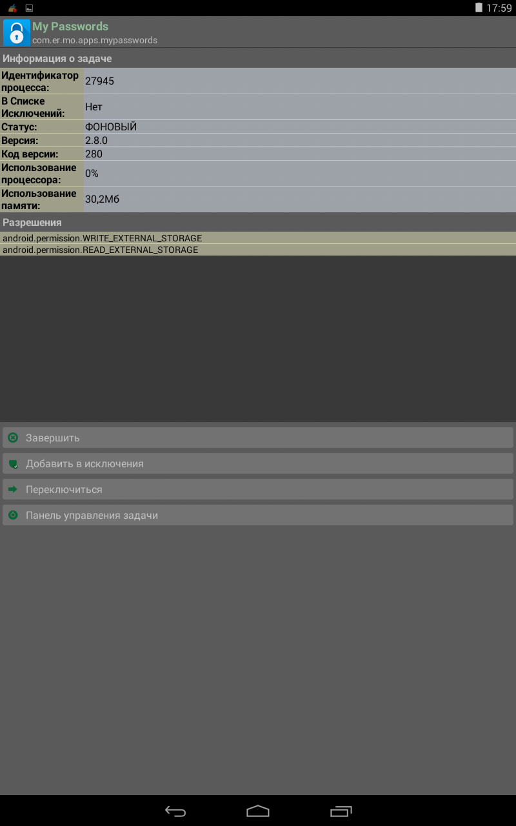Tap the red-green Завершить icon
The height and width of the screenshot is (826, 516).
(x=13, y=438)
